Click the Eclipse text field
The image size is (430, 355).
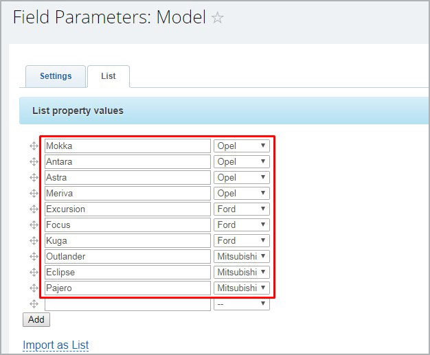[x=128, y=272]
